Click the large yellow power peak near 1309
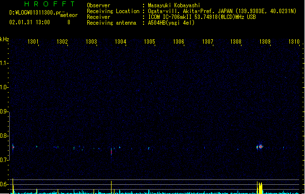Screen dimensions: 305x194 pos(260,188)
